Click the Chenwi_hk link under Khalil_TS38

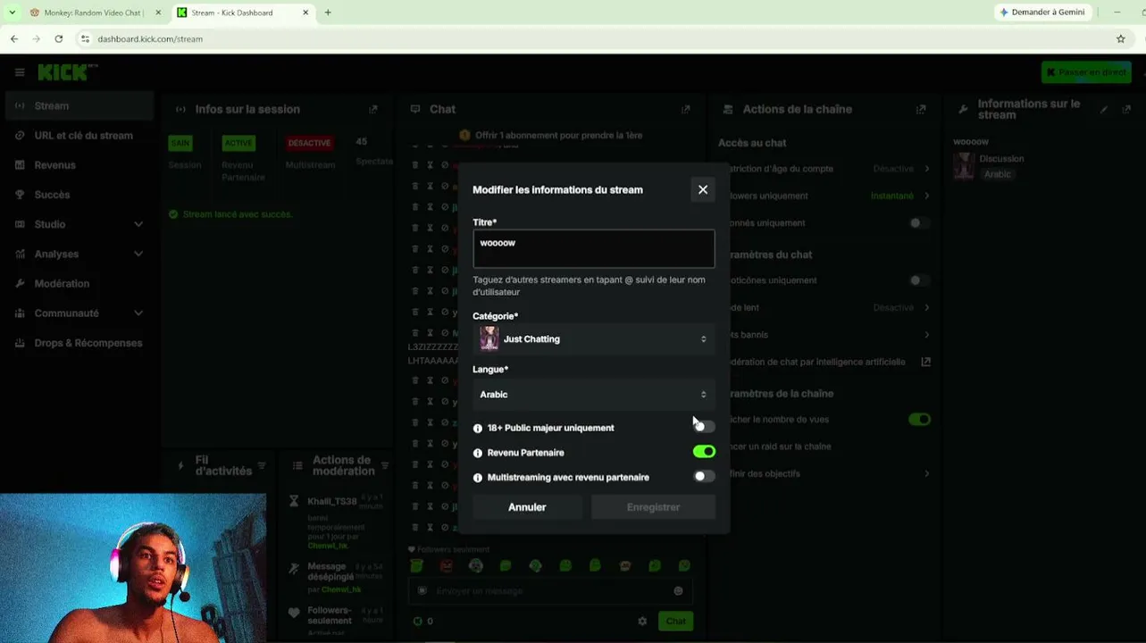(328, 546)
